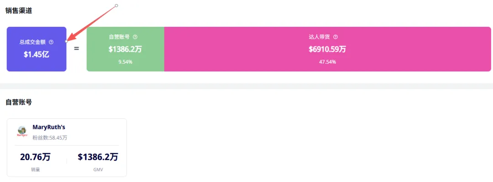Select the red arrow annotation
Image resolution: width=493 pixels, height=182 pixels.
91,24
